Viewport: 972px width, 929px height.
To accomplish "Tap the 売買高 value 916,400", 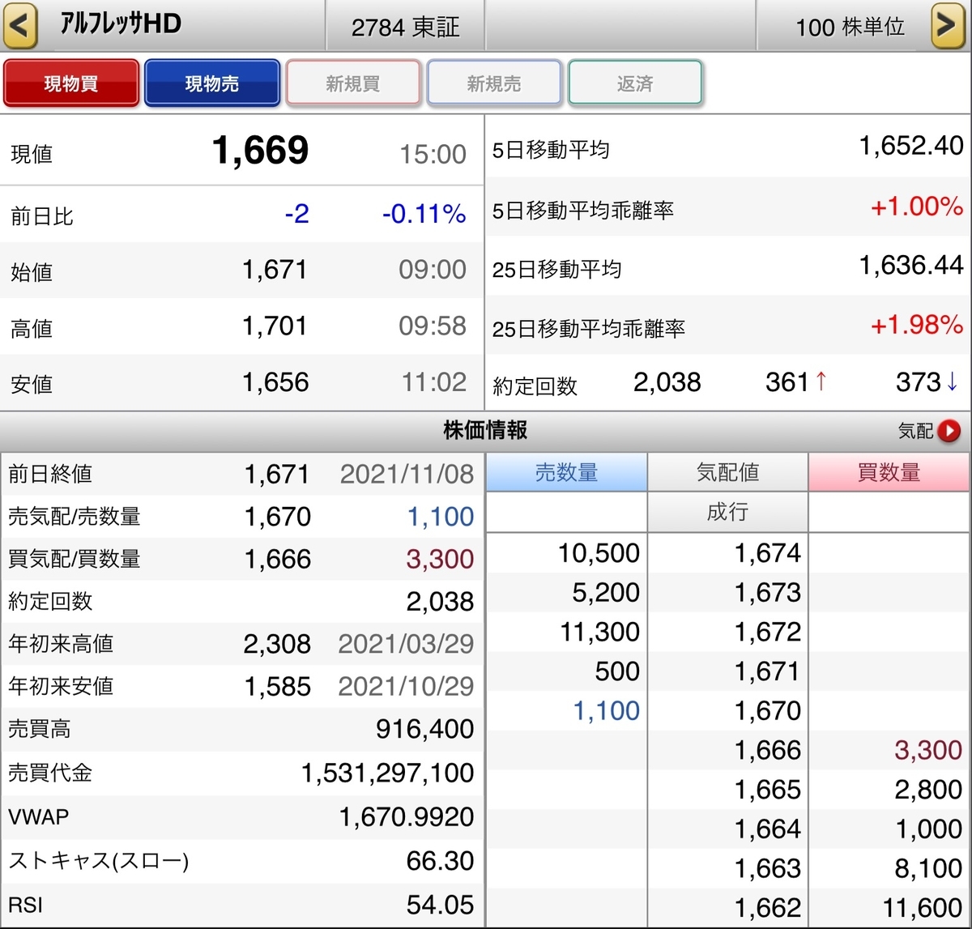I will [424, 730].
